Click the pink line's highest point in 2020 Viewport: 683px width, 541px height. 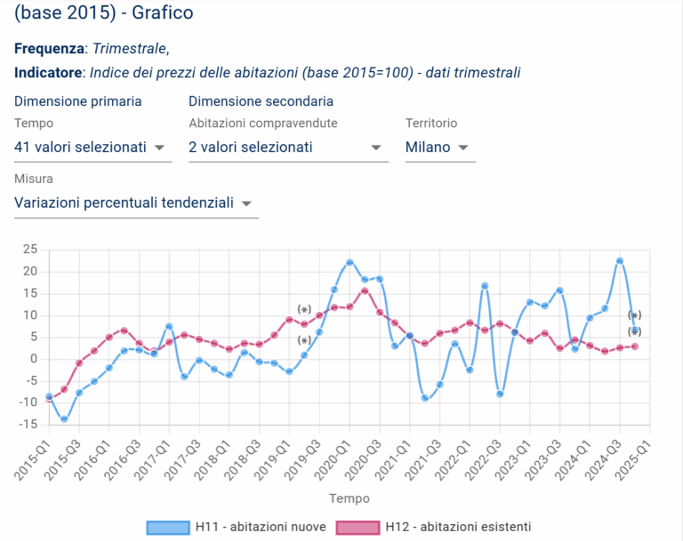[x=365, y=291]
